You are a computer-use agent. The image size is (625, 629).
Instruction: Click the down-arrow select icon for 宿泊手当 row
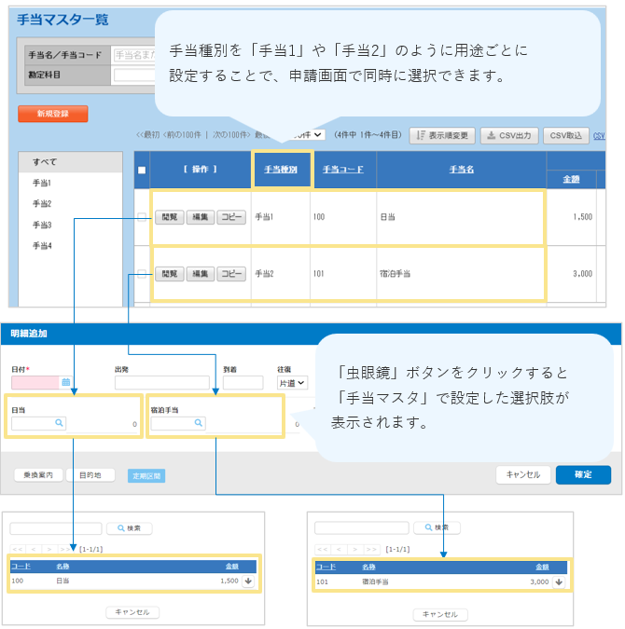click(560, 581)
